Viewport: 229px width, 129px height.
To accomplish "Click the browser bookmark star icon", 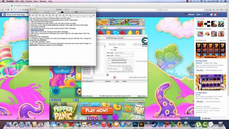I will pyautogui.click(x=206, y=10).
